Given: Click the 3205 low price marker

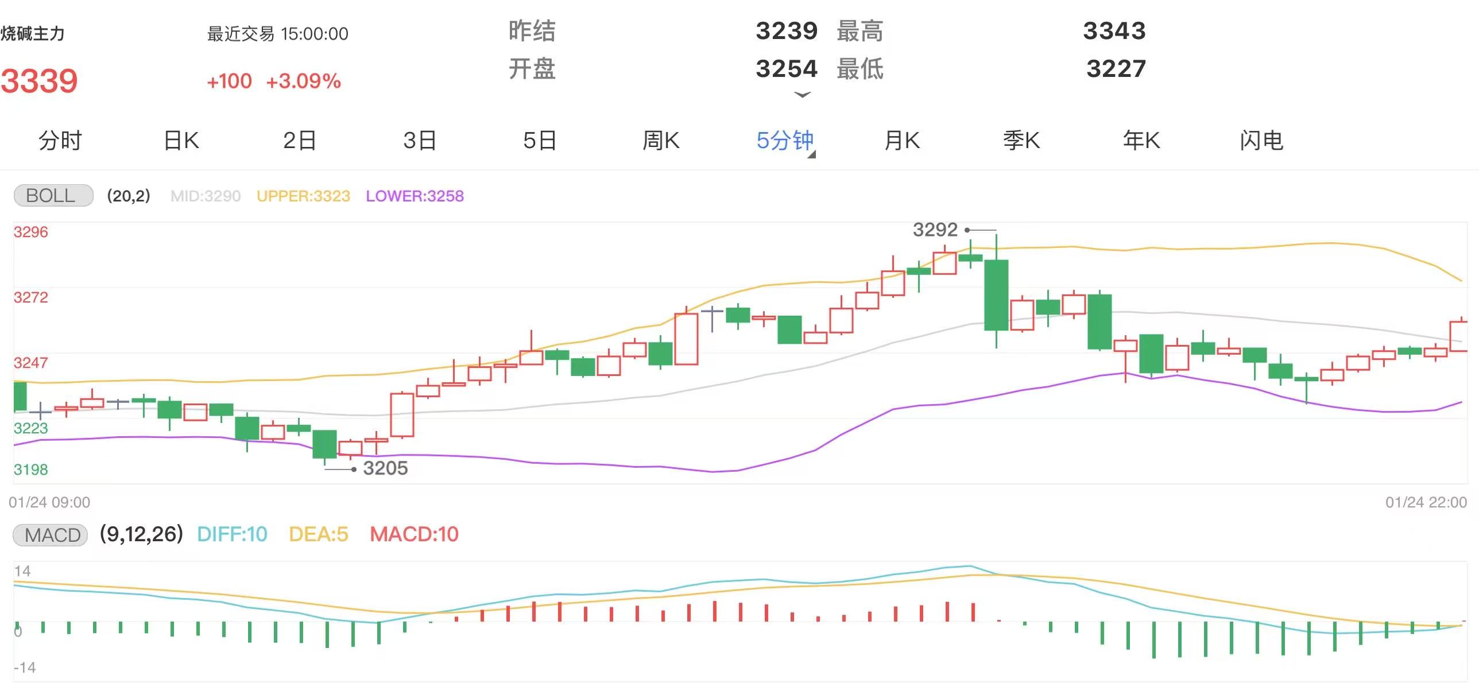Looking at the screenshot, I should (385, 468).
